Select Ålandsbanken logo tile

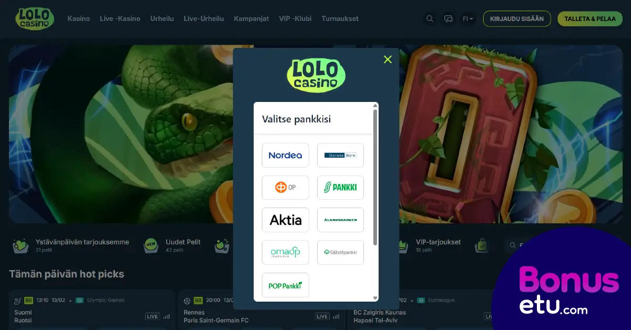tap(340, 220)
